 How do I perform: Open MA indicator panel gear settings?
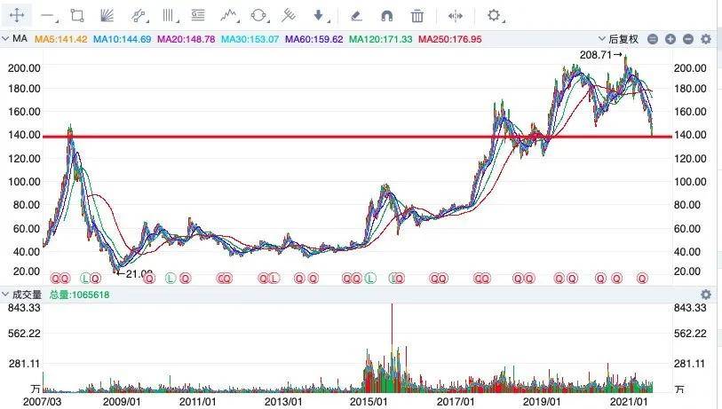[706, 39]
